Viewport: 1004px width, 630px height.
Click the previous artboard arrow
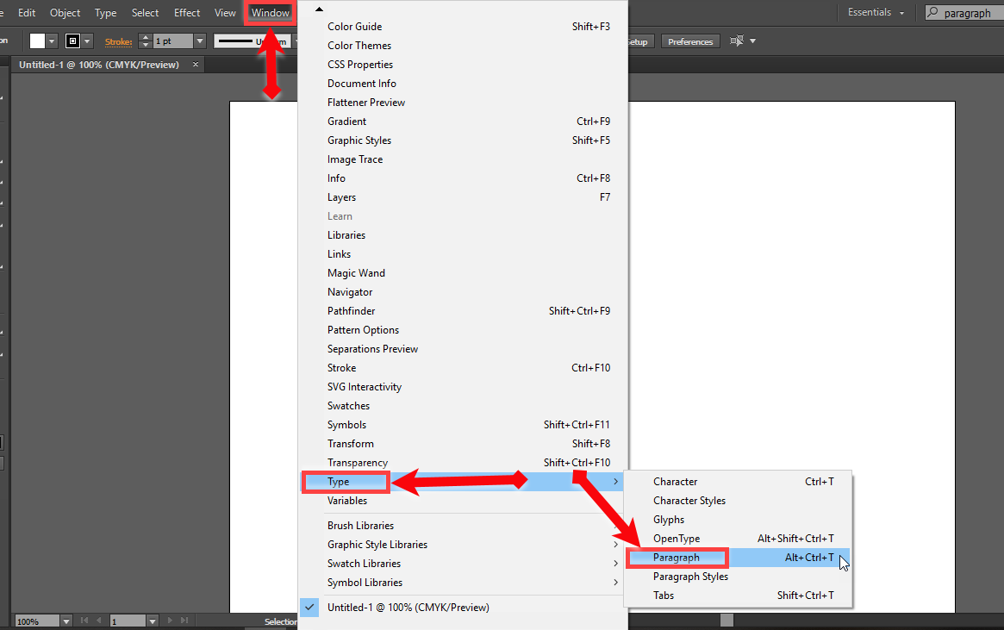pos(97,621)
